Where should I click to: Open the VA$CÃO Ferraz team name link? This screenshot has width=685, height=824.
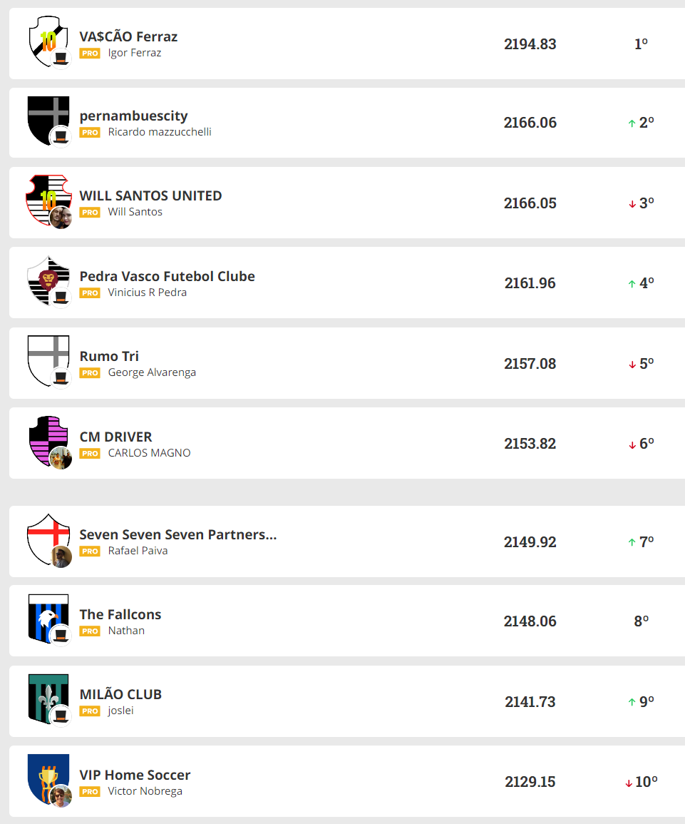point(128,36)
